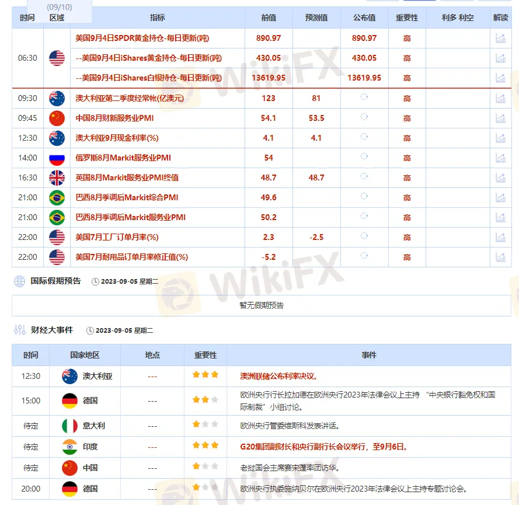The image size is (519, 505).
Task: Open 澳洲联储公布利率决议 event link
Action: pos(279,376)
